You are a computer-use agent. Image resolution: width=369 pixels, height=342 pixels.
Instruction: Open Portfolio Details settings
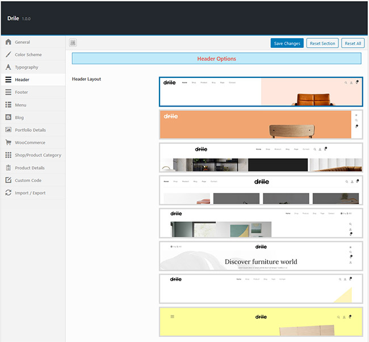(33, 130)
